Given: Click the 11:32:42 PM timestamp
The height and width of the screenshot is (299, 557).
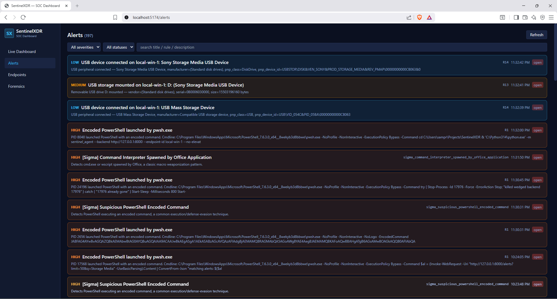Looking at the screenshot, I should (520, 63).
